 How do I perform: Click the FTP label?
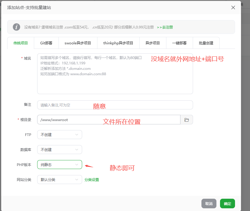pyautogui.click(x=28, y=135)
